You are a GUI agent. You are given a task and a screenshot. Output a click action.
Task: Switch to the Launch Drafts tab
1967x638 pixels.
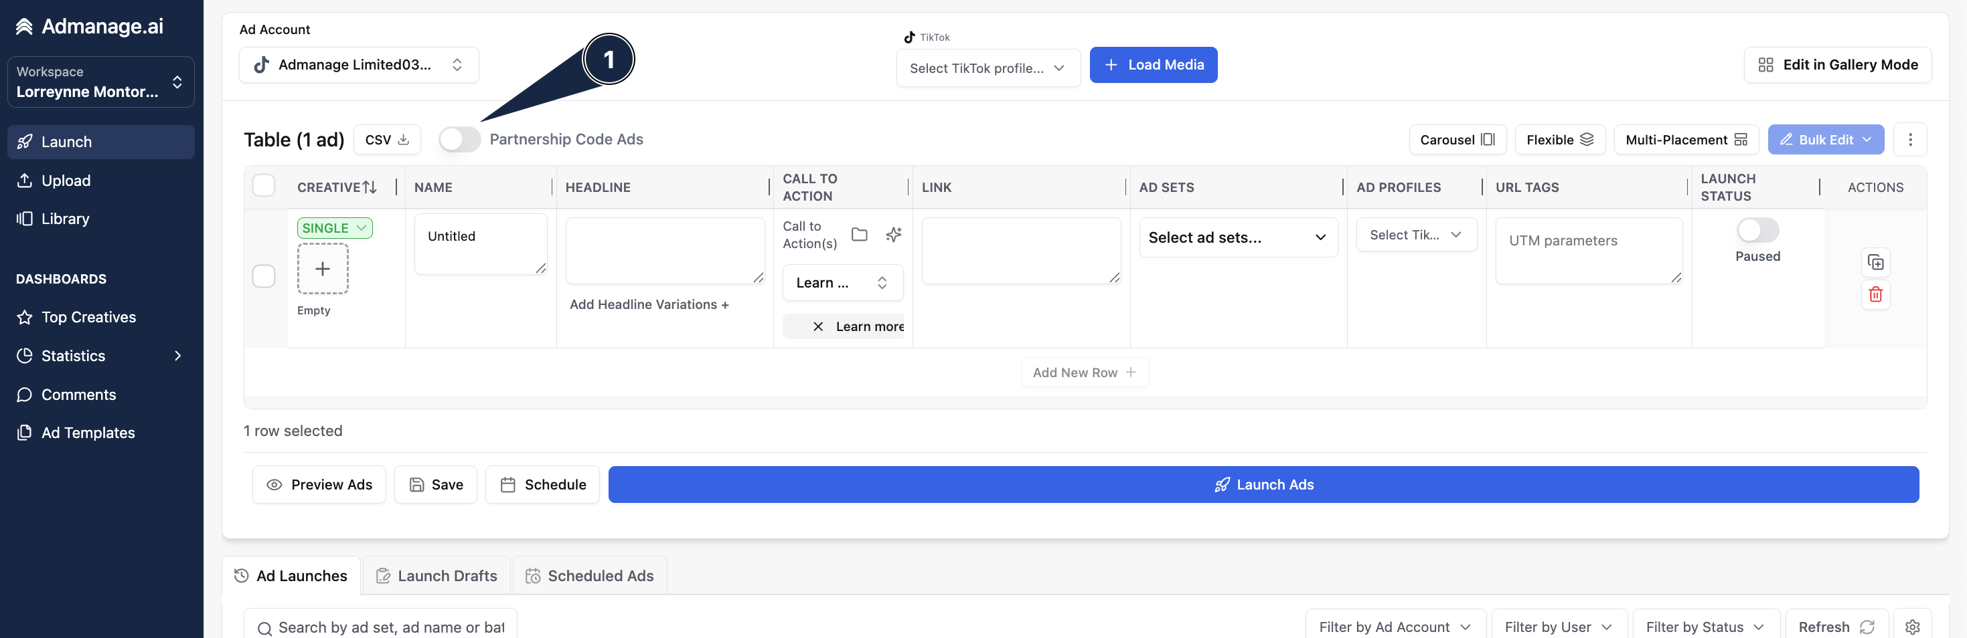(x=437, y=576)
